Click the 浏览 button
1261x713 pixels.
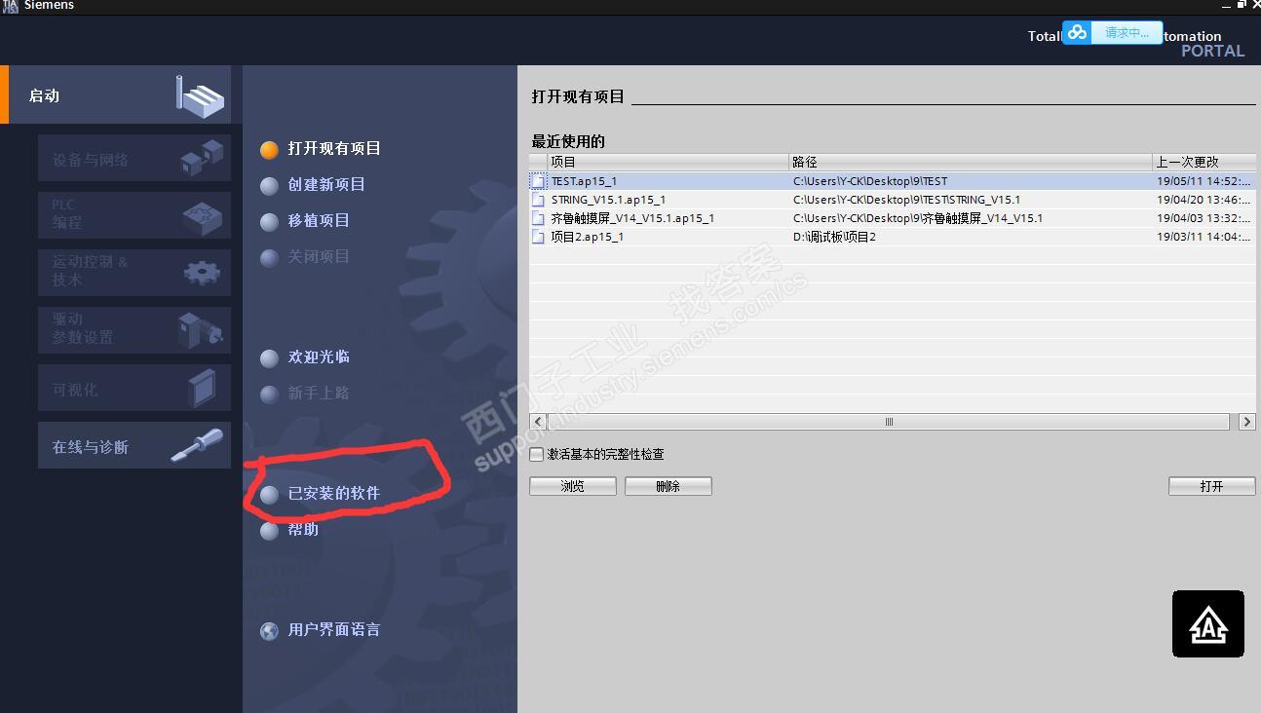point(573,486)
